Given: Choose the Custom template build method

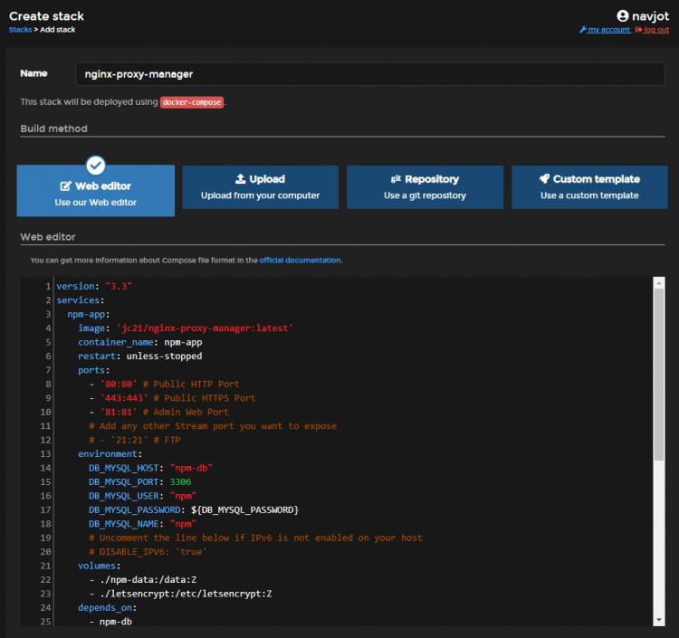Looking at the screenshot, I should [x=589, y=187].
